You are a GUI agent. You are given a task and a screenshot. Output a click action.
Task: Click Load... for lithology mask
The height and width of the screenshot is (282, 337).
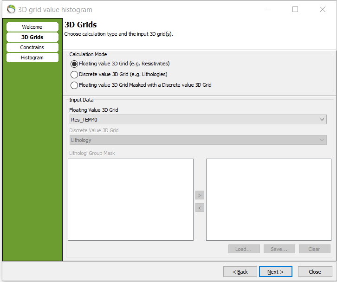pyautogui.click(x=244, y=249)
